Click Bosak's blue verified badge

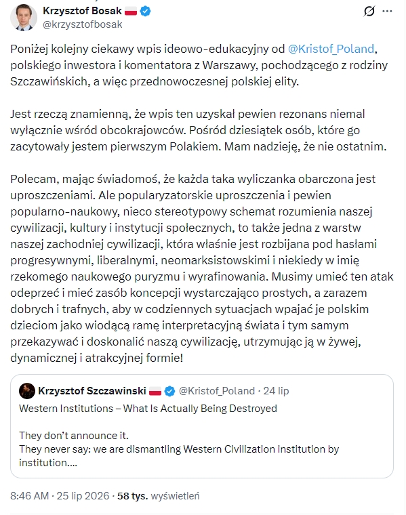pos(145,11)
